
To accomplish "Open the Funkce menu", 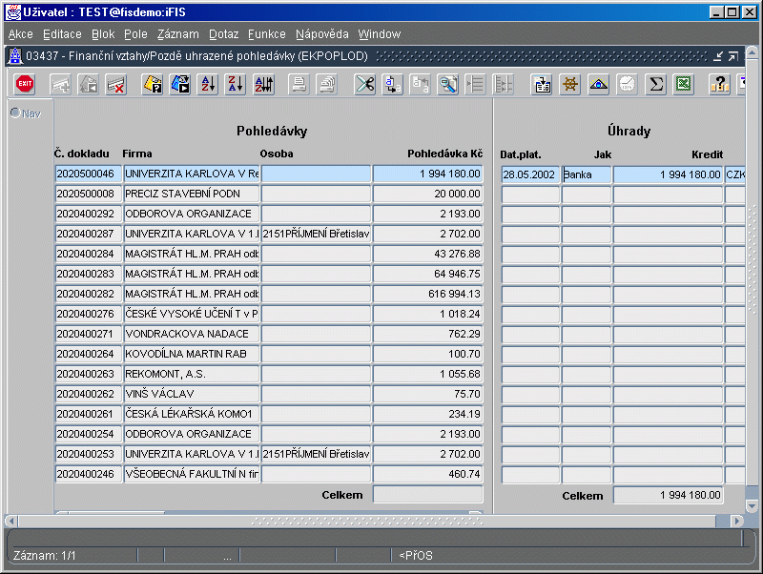I will coord(267,34).
